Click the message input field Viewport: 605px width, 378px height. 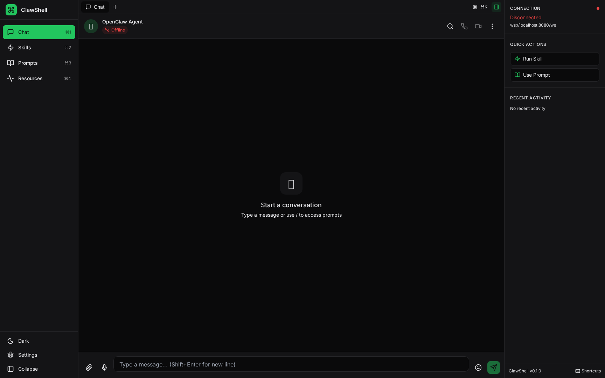click(291, 364)
